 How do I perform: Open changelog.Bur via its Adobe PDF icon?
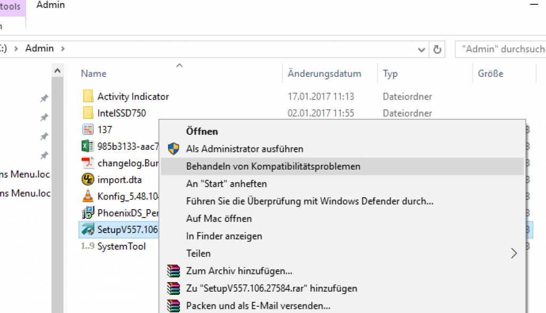(88, 163)
